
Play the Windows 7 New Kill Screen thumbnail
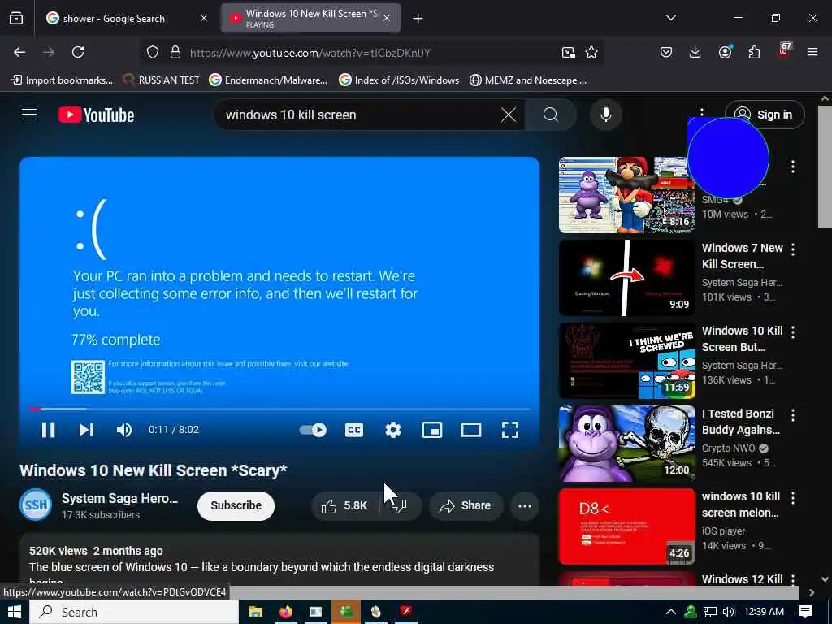[626, 278]
